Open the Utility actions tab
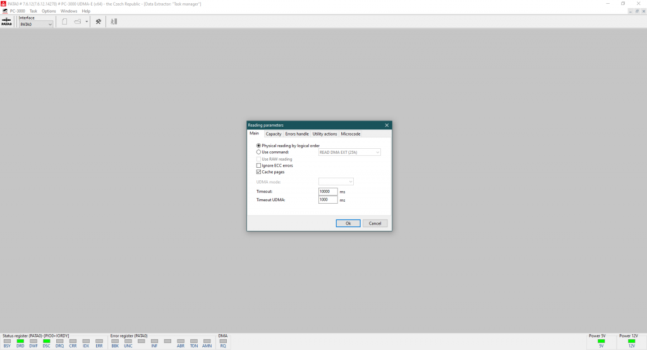 [x=325, y=134]
